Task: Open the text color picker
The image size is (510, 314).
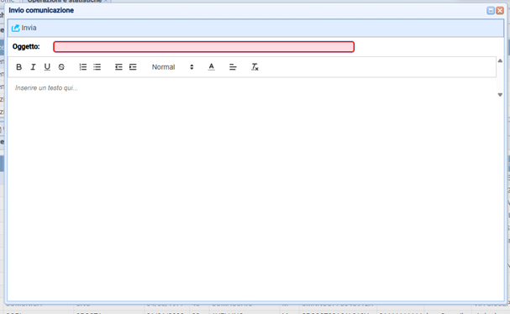Action: 212,67
